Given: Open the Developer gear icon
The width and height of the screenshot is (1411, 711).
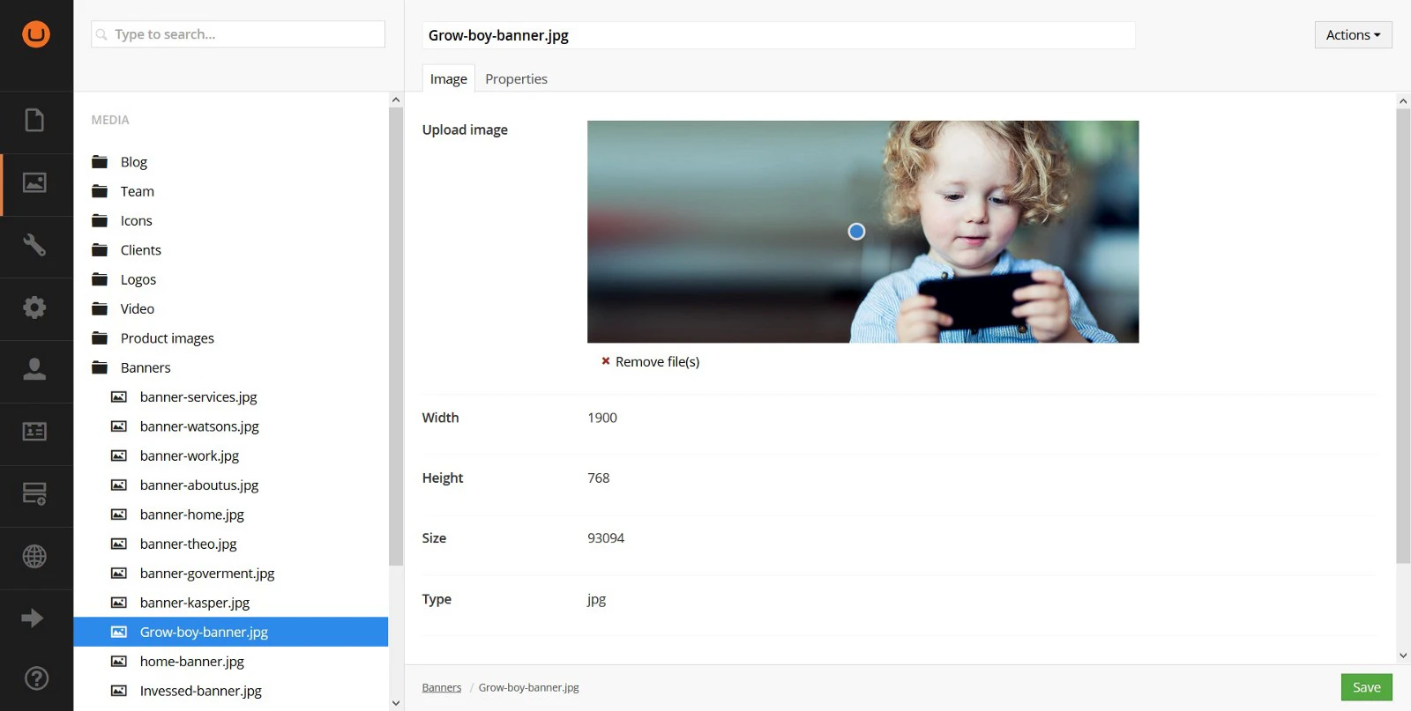Looking at the screenshot, I should pyautogui.click(x=34, y=307).
